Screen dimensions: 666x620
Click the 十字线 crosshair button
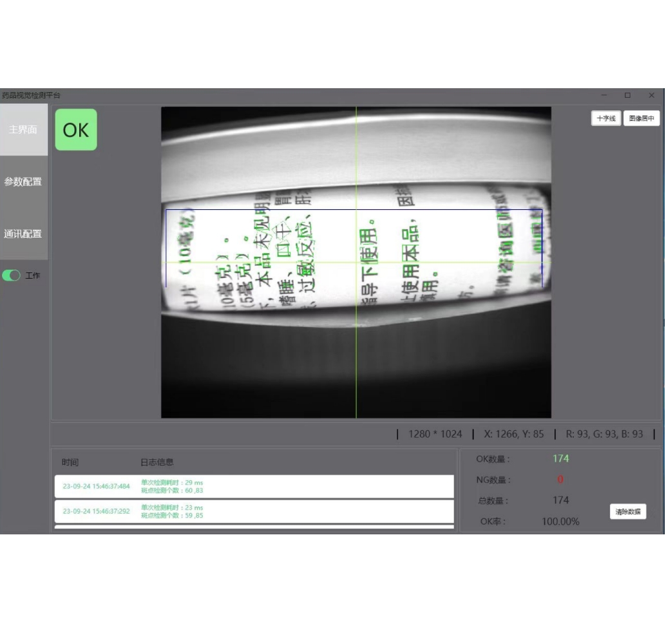point(605,118)
